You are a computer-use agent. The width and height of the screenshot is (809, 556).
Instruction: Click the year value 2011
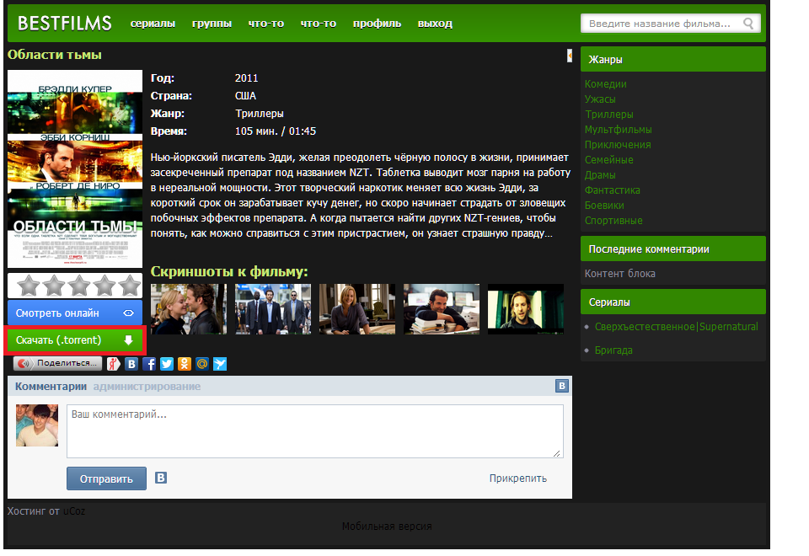(x=246, y=78)
